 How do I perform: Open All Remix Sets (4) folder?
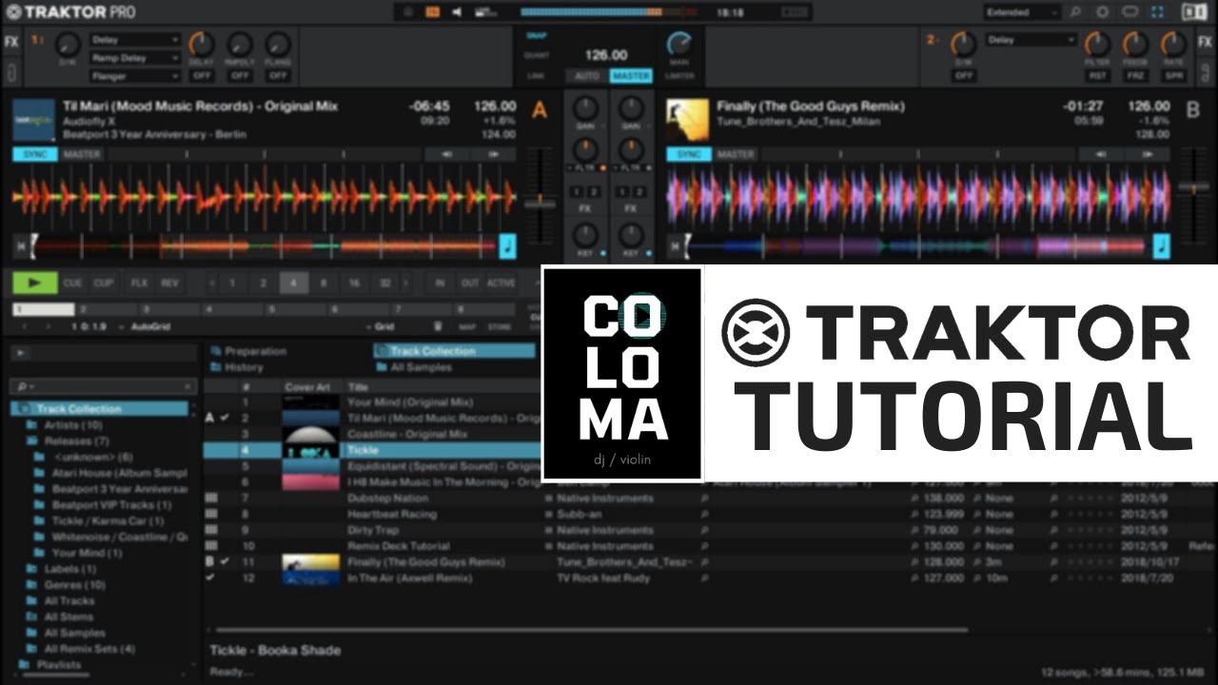(x=89, y=649)
